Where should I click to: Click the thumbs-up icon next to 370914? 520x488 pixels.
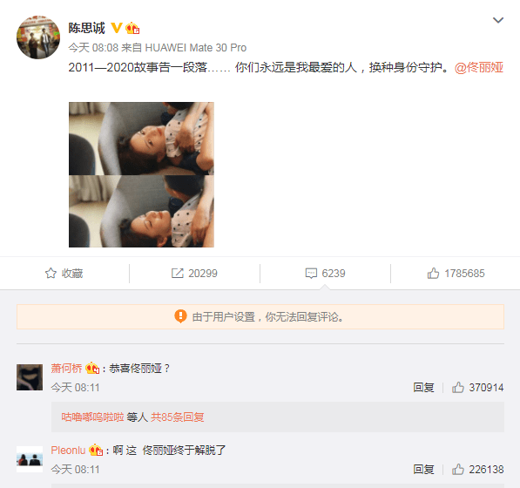(x=458, y=387)
